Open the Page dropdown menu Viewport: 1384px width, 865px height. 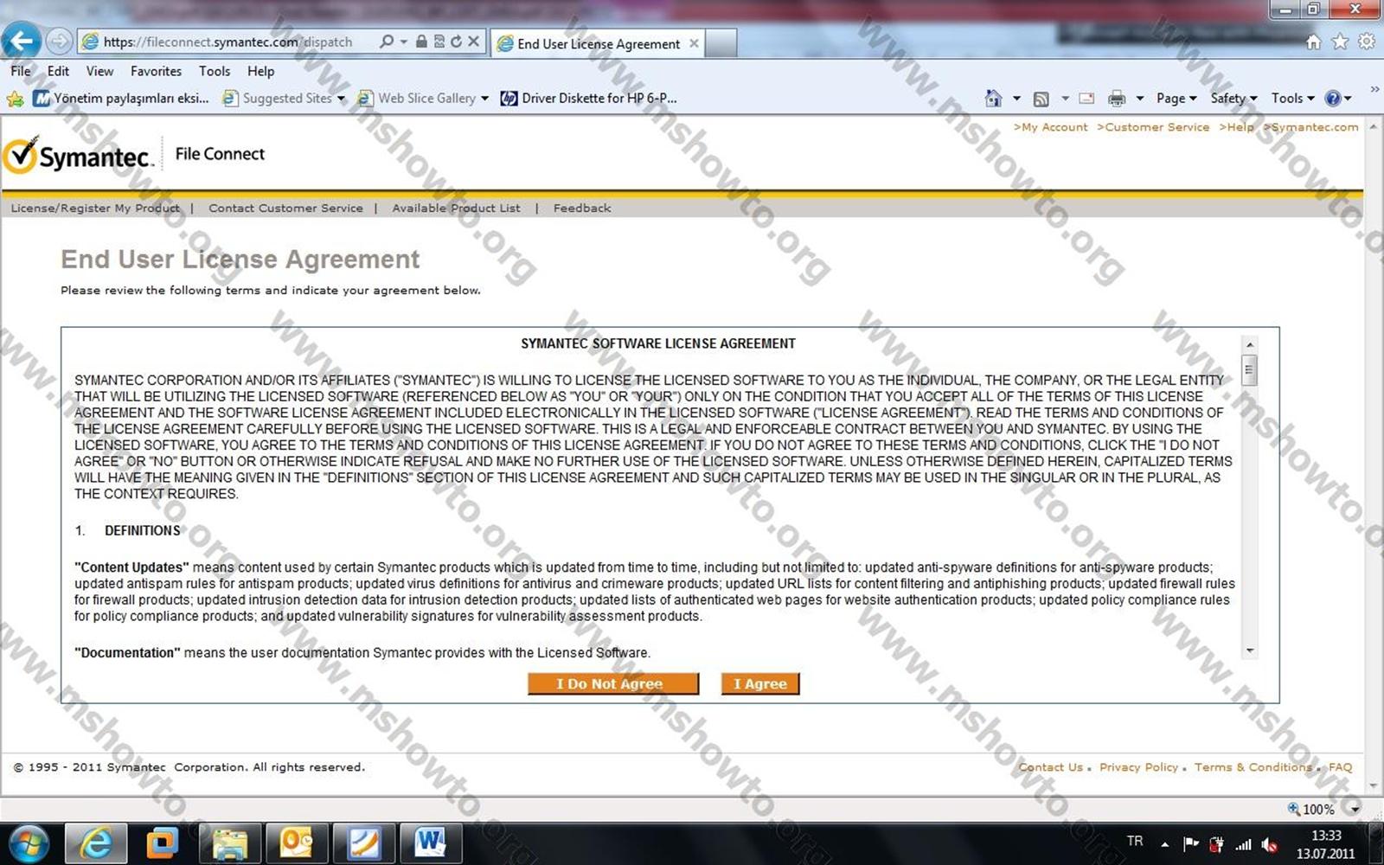click(x=1176, y=99)
